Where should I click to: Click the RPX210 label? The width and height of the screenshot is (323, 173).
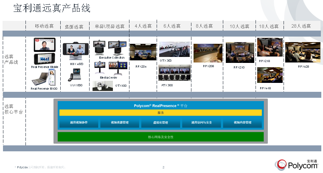pyautogui.click(x=239, y=68)
